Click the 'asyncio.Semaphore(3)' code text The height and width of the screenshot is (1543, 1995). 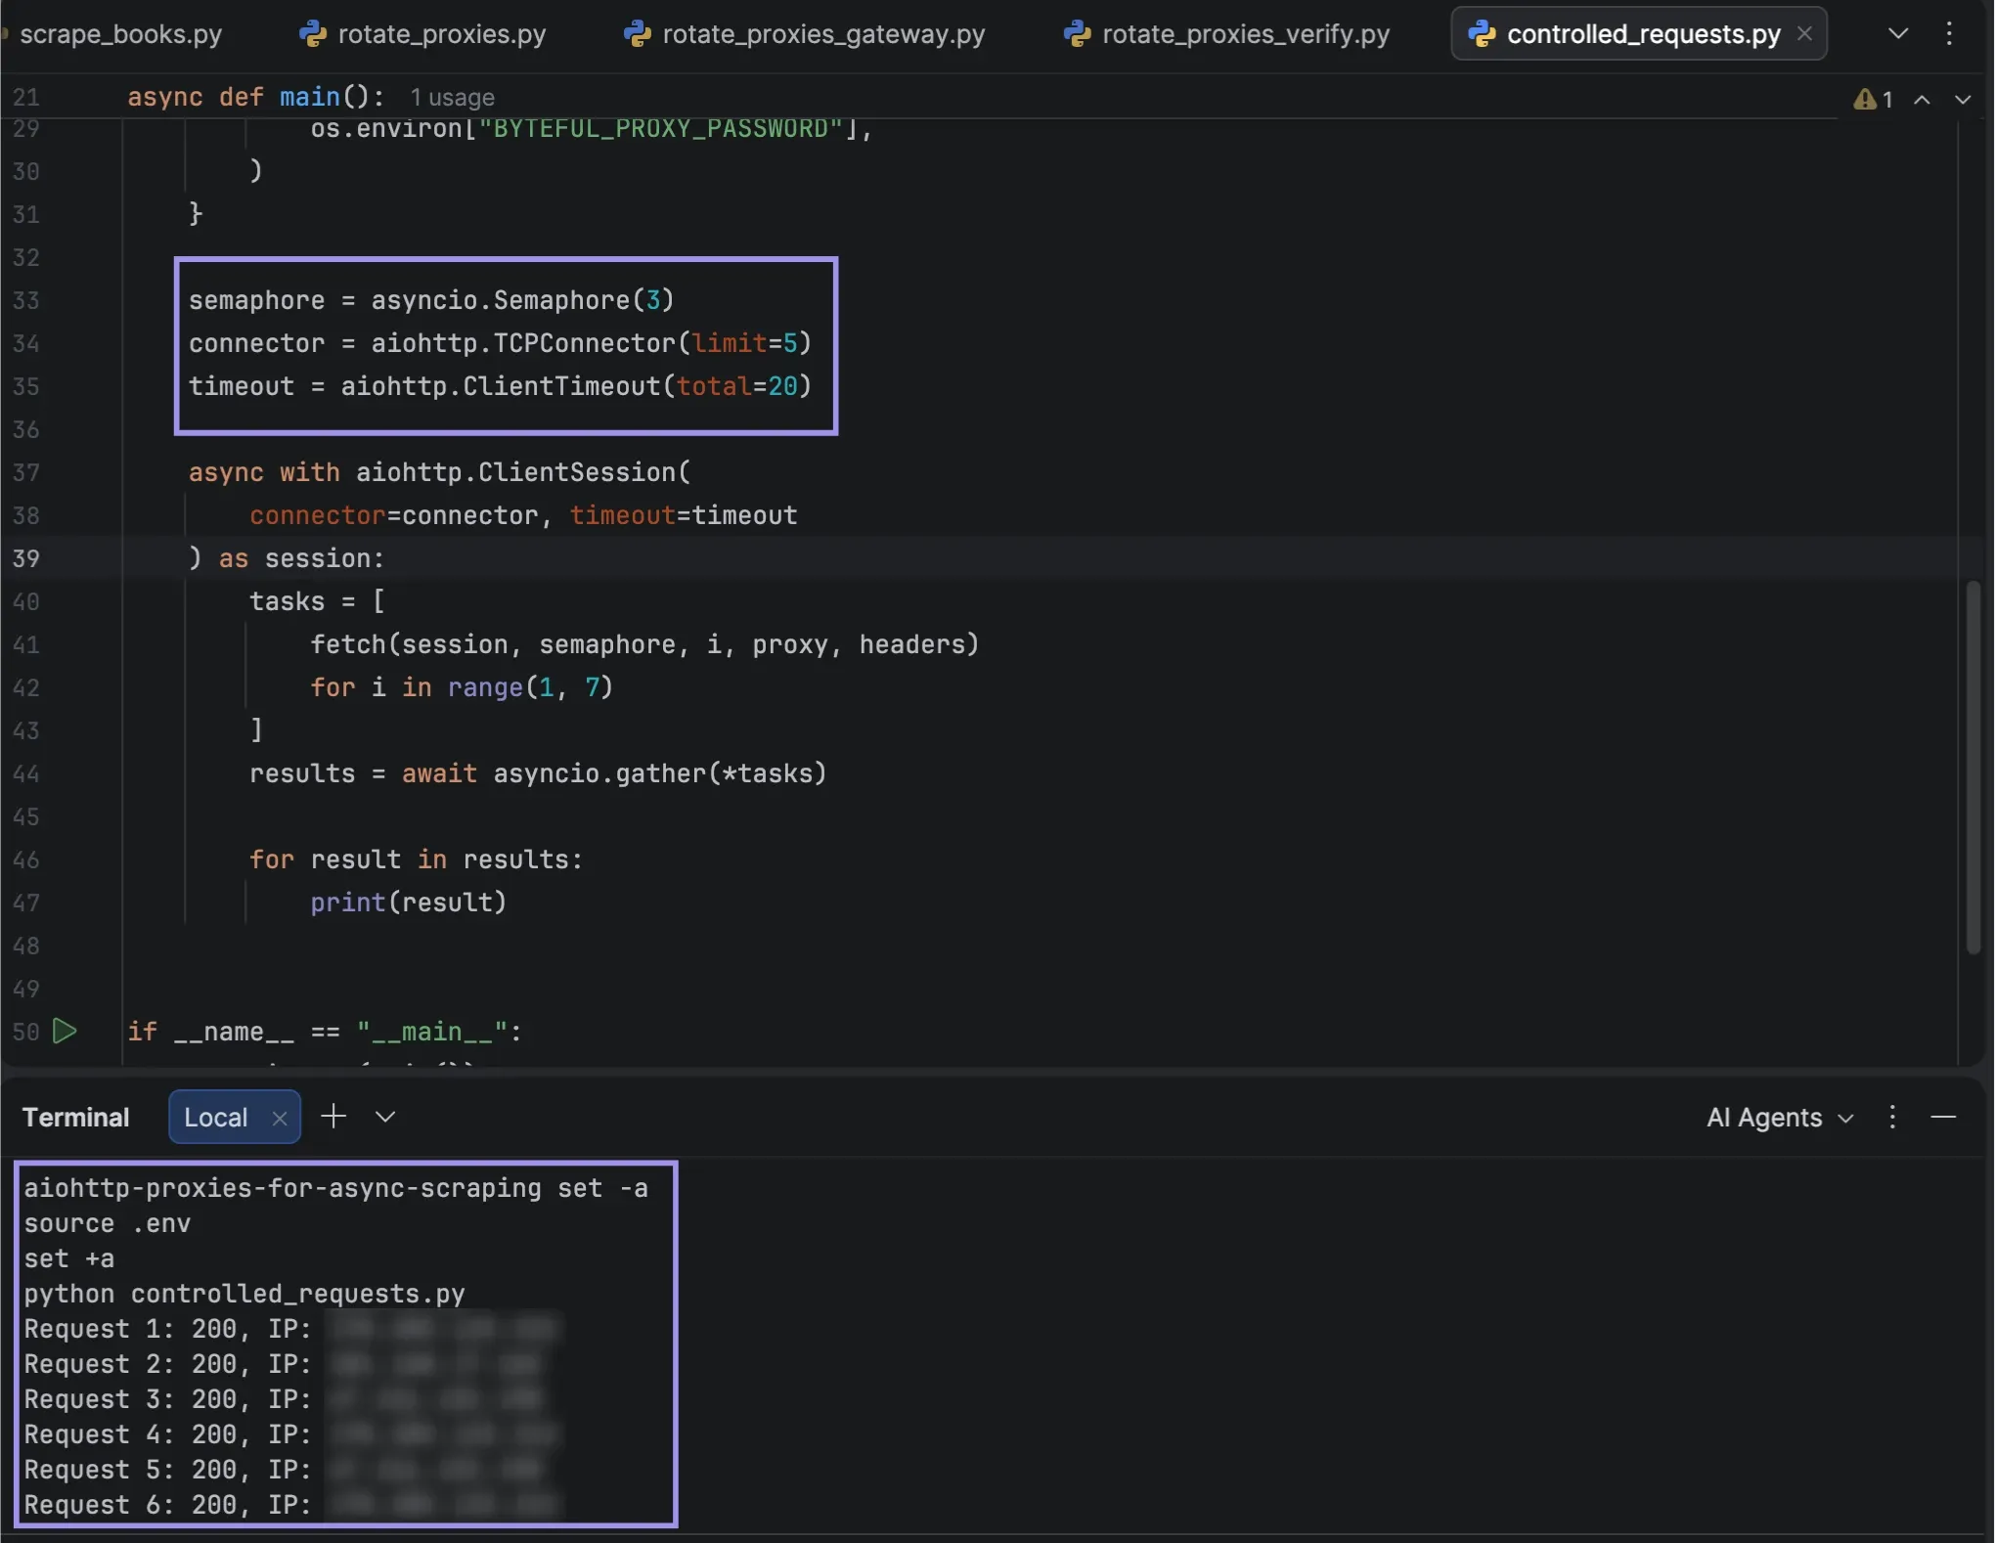tap(522, 300)
